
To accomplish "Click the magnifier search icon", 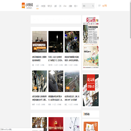I will click(x=93, y=6).
